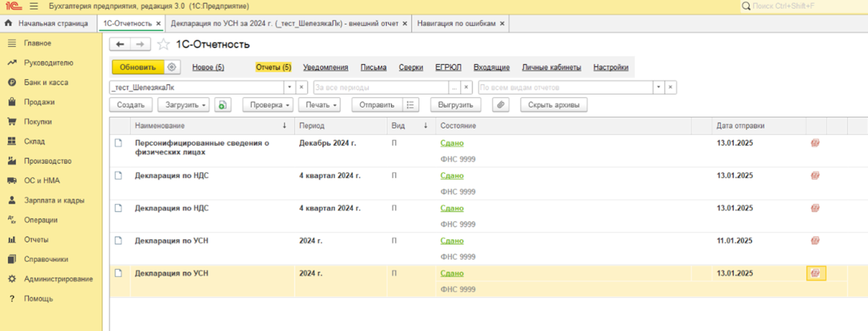Open the Входящие link
Viewport: 868px width, 331px height.
[492, 67]
